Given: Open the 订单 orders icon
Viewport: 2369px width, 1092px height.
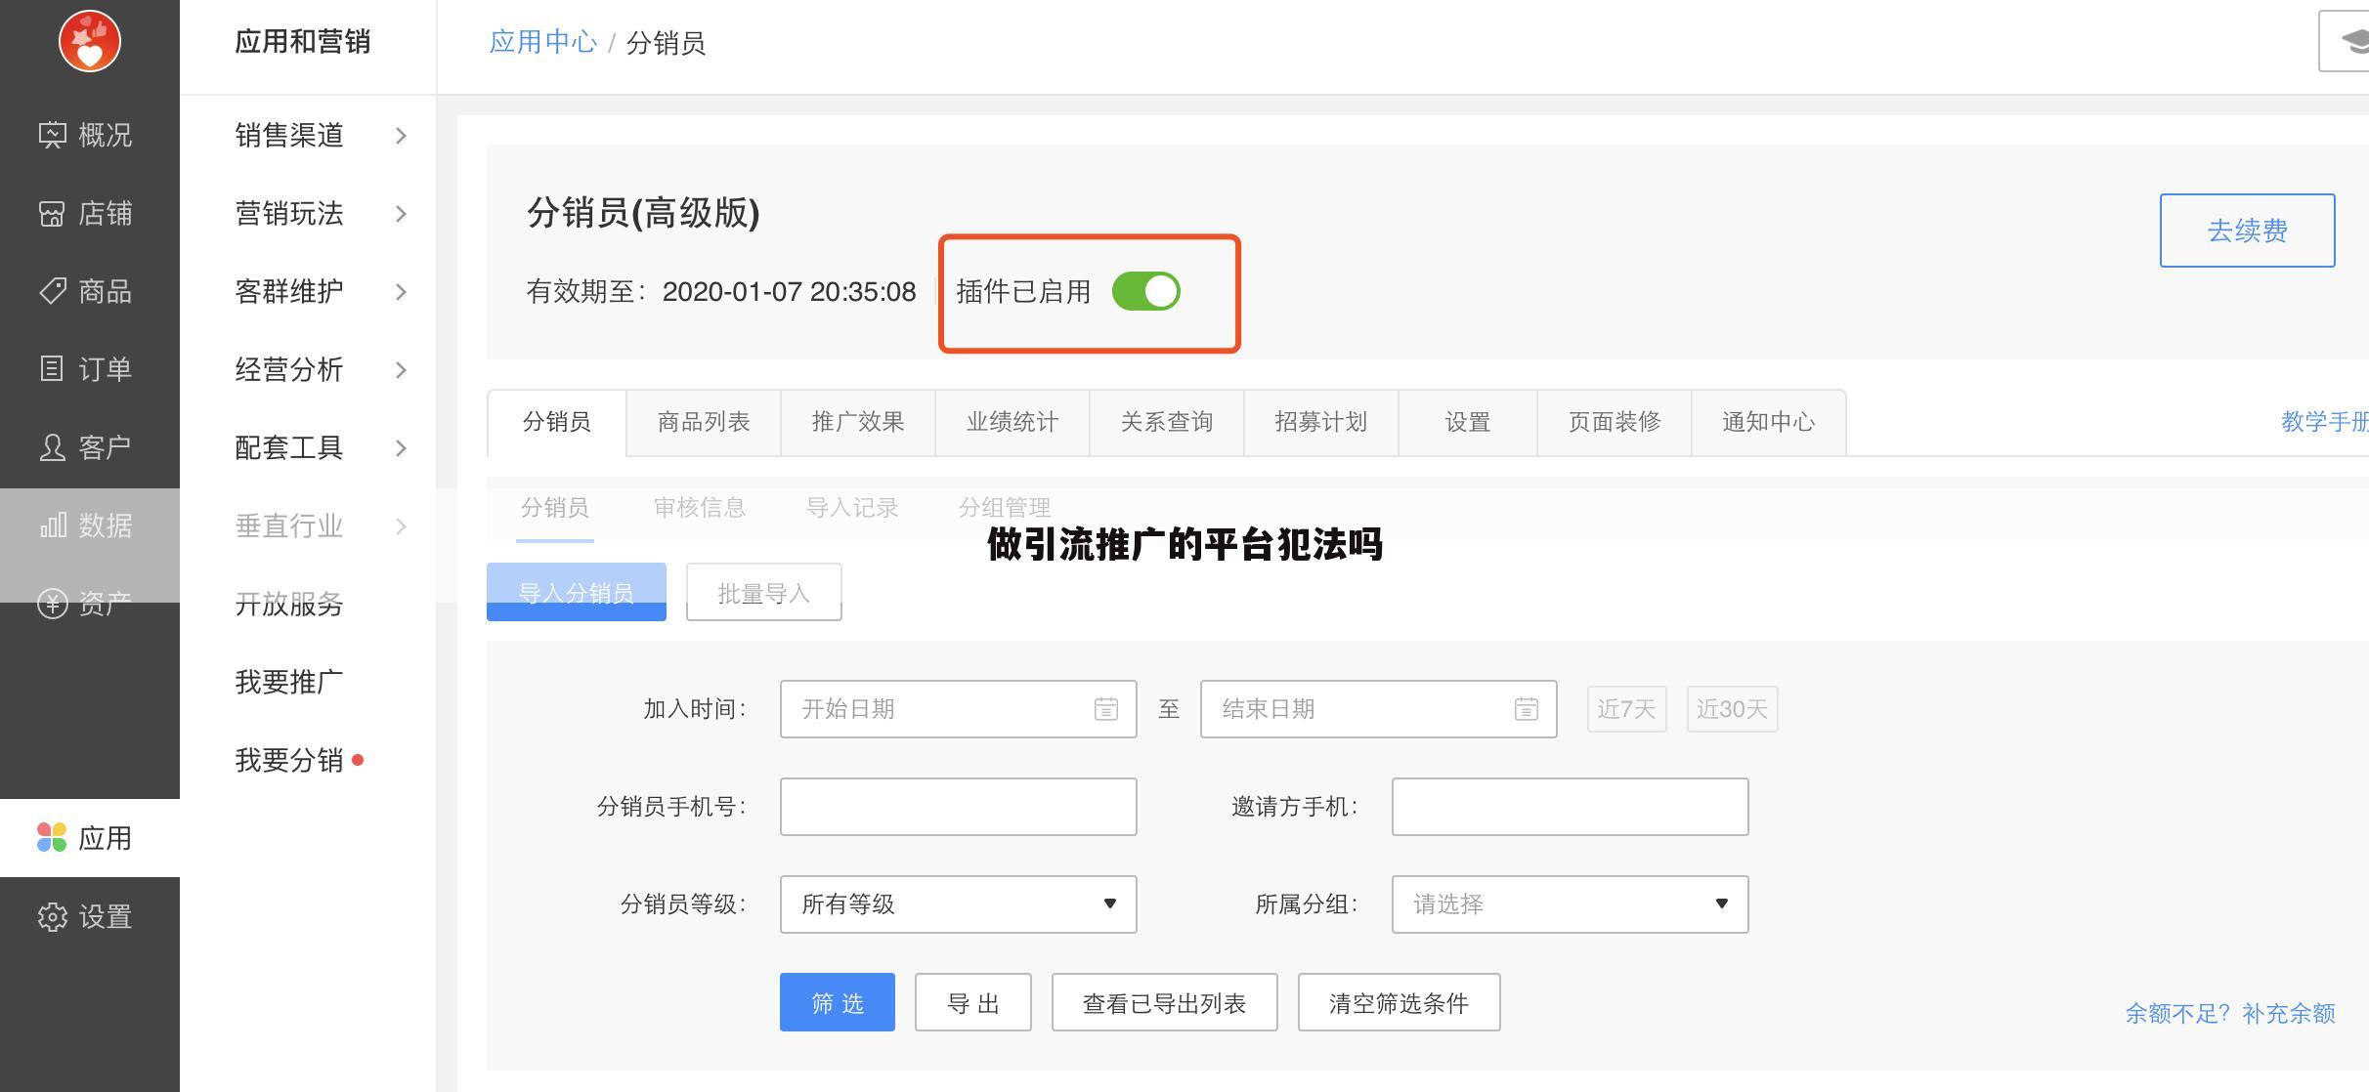Looking at the screenshot, I should click(52, 369).
